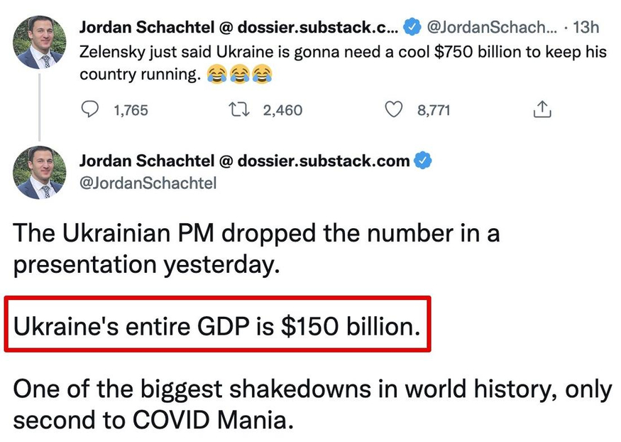This screenshot has width=621, height=442.
Task: Click the highlighted "Ukraine's entire GDP" sentence
Action: click(216, 326)
